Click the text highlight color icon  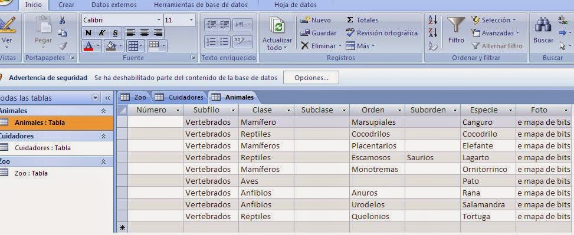(240, 41)
